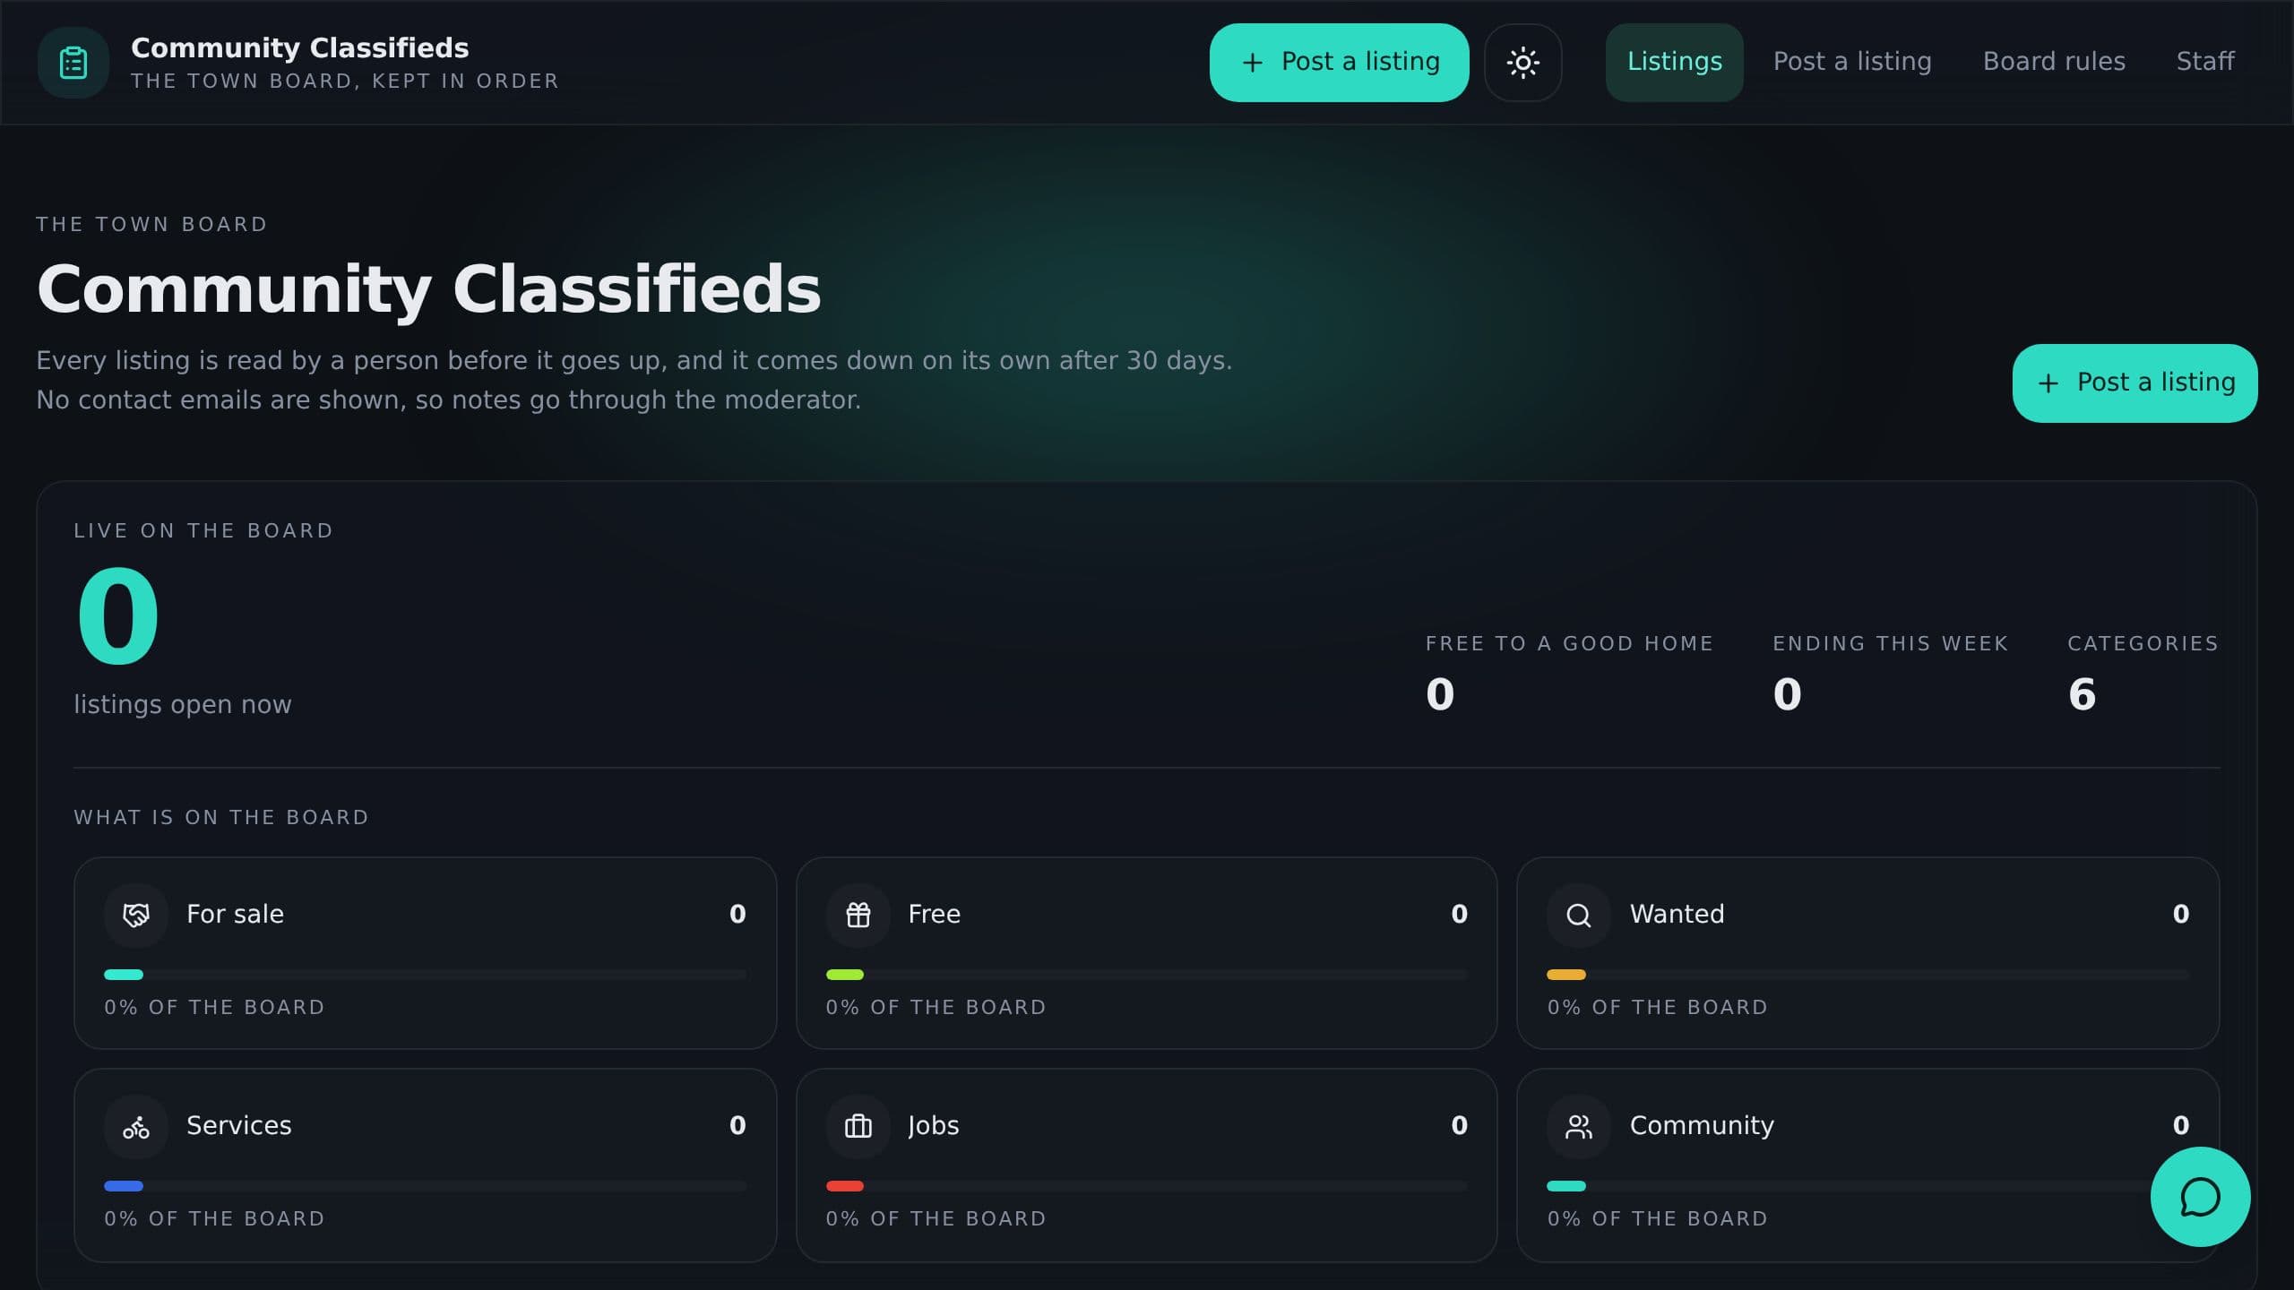Open the Post a listing nav link
This screenshot has height=1290, width=2294.
tap(1852, 62)
